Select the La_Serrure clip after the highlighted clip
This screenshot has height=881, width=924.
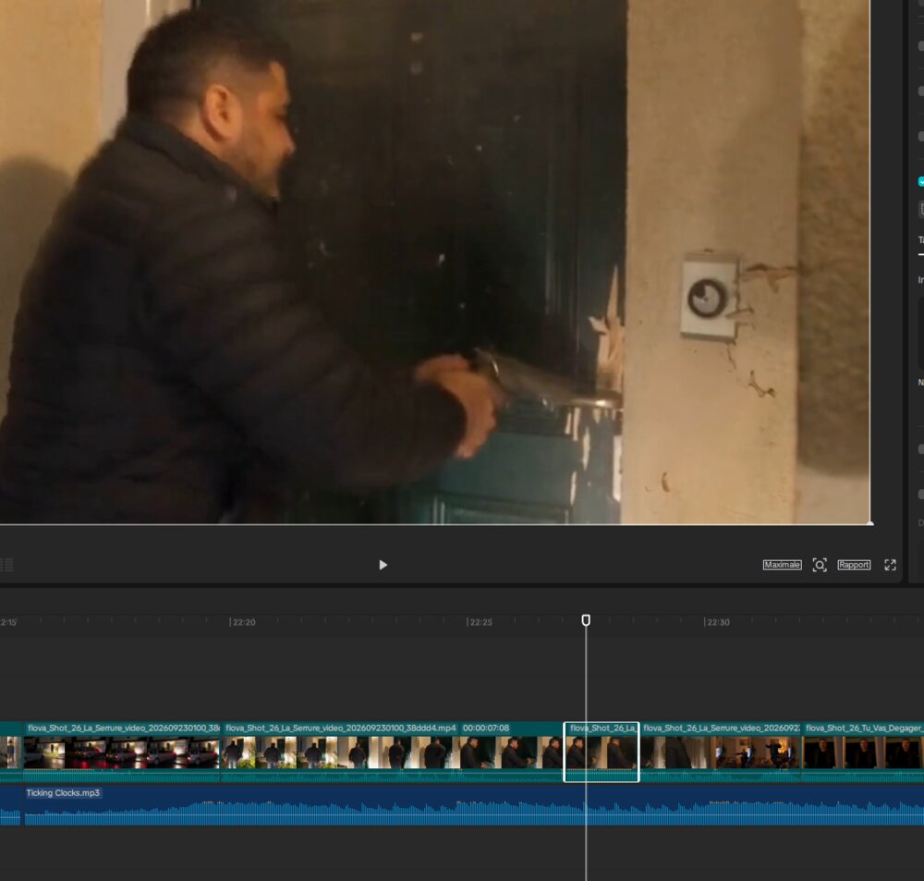(721, 752)
